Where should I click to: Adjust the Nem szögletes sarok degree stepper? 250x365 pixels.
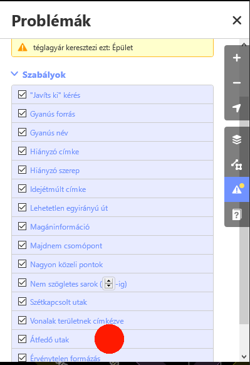tap(108, 283)
